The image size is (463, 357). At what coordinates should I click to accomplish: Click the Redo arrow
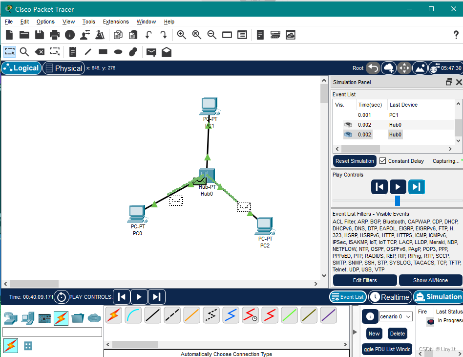164,35
